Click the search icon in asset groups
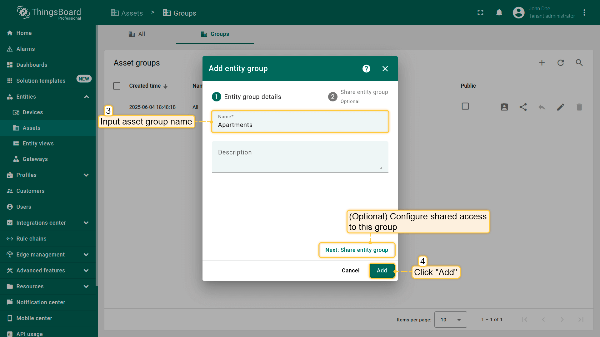The height and width of the screenshot is (337, 600). click(x=579, y=63)
